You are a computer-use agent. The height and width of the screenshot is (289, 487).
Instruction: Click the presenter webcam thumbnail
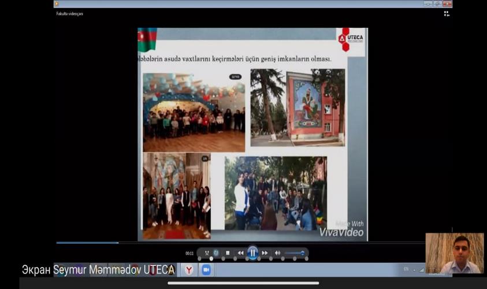(x=454, y=253)
